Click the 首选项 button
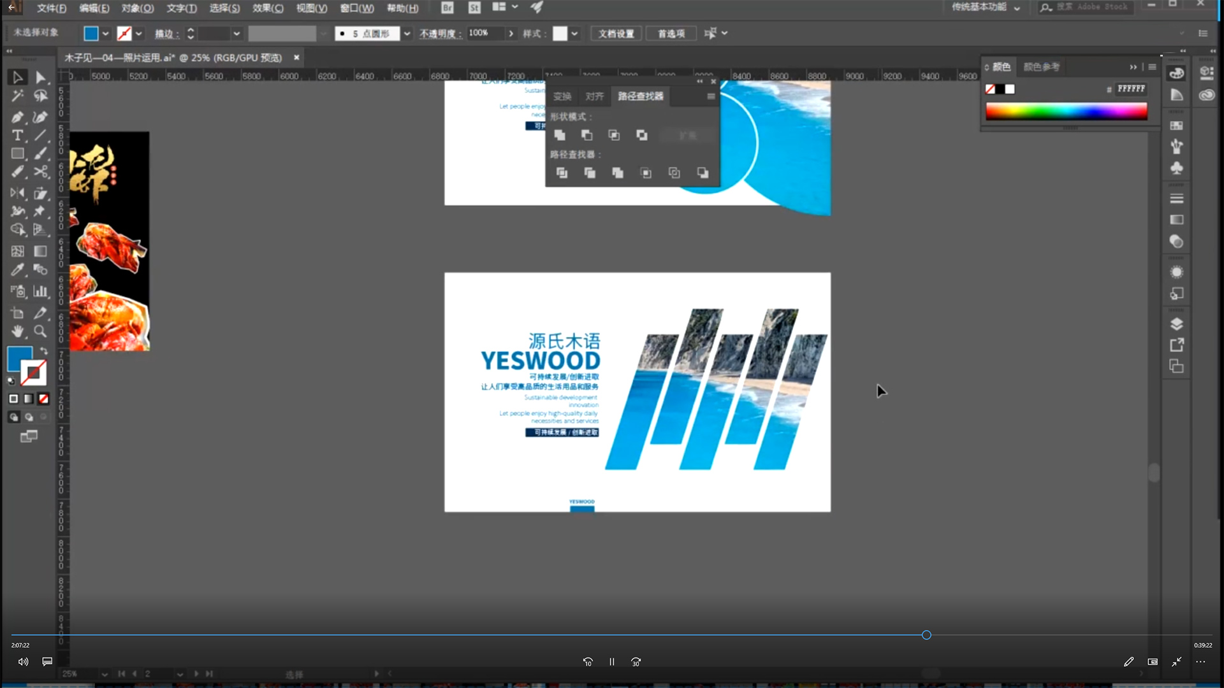 tap(671, 34)
